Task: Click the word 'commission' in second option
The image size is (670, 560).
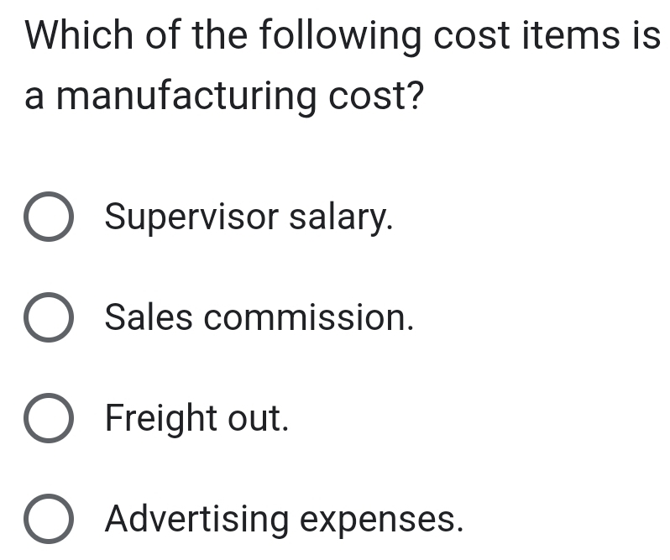Action: coord(305,317)
